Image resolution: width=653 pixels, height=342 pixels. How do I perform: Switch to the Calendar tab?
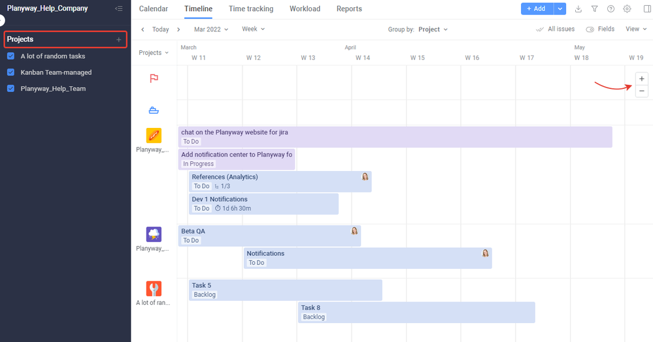coord(153,8)
